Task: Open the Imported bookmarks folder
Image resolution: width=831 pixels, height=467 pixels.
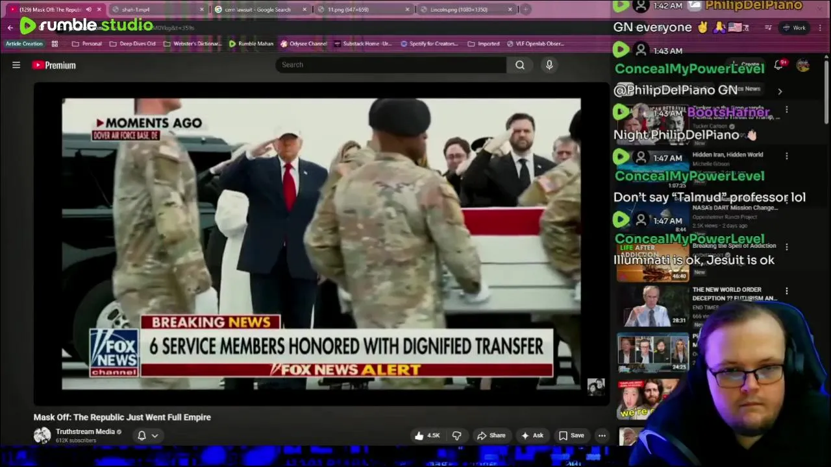Action: click(483, 43)
